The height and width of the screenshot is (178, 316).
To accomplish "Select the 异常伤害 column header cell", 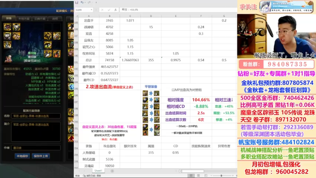I will coord(224,146).
